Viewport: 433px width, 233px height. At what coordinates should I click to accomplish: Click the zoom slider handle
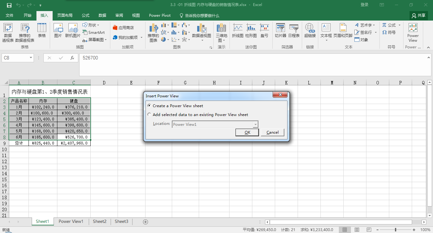click(395, 230)
